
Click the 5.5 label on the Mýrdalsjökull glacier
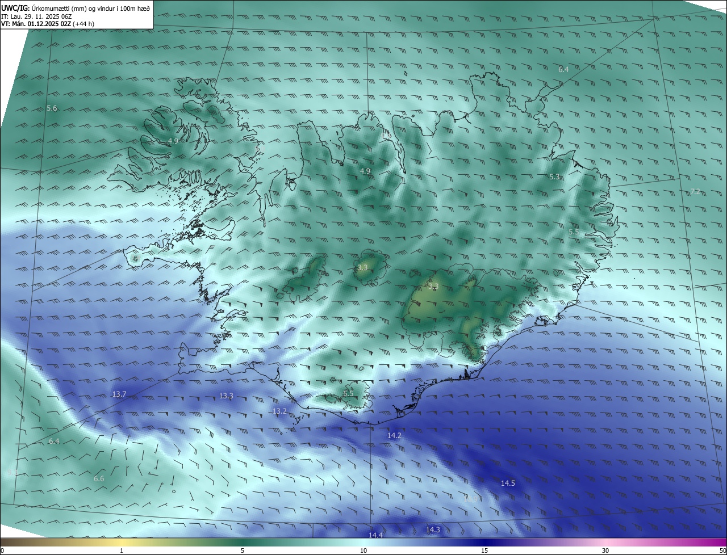(x=348, y=393)
